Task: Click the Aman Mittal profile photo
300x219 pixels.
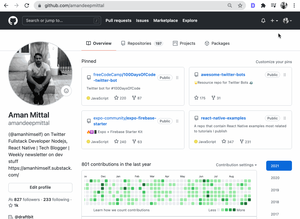Action: click(40, 73)
